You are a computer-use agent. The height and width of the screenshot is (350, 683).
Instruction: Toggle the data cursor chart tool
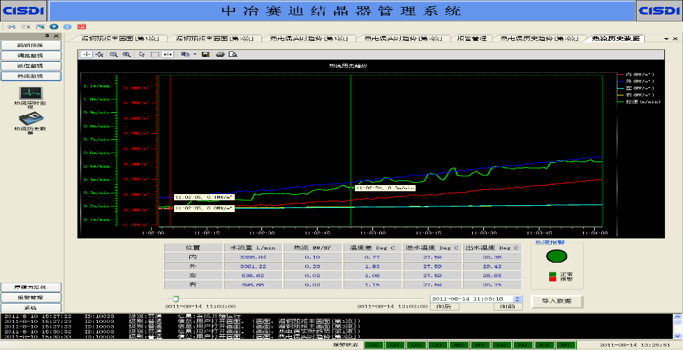click(168, 55)
